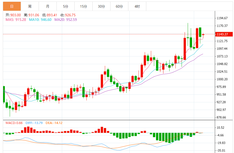Click the MACD:0.66 indicator value

click(x=14, y=123)
